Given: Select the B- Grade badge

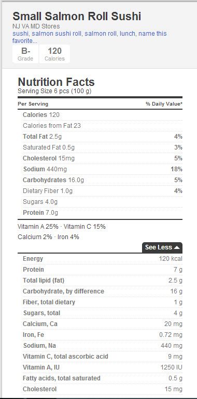Looking at the screenshot, I should 25,54.
